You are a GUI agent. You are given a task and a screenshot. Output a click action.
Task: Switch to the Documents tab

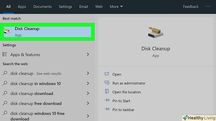[42, 7]
